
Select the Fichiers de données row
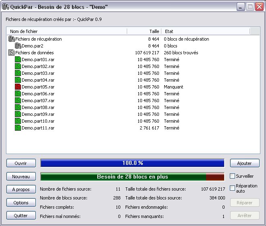133,53
